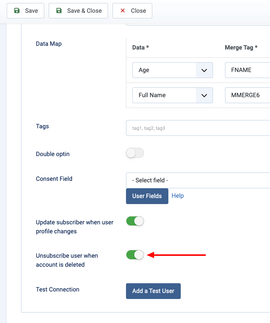
Task: Focus the MMERGE6 merge tag field
Action: [x=247, y=95]
